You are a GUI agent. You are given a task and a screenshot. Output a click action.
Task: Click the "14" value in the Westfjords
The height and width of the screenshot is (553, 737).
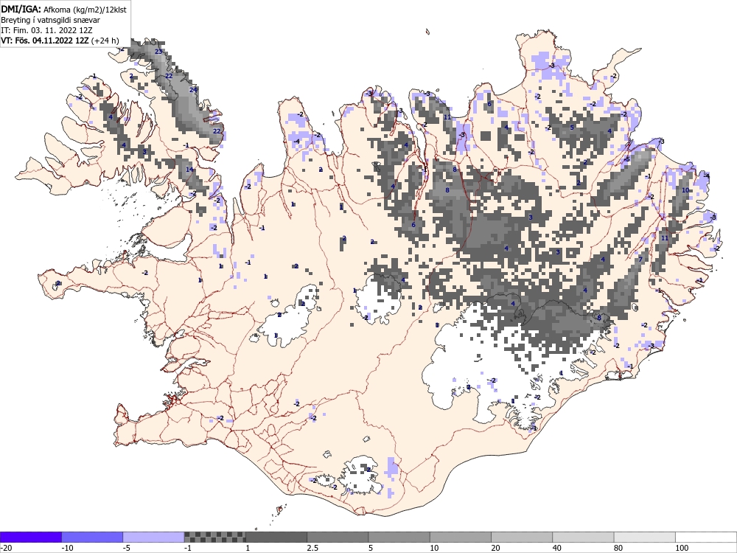(189, 170)
